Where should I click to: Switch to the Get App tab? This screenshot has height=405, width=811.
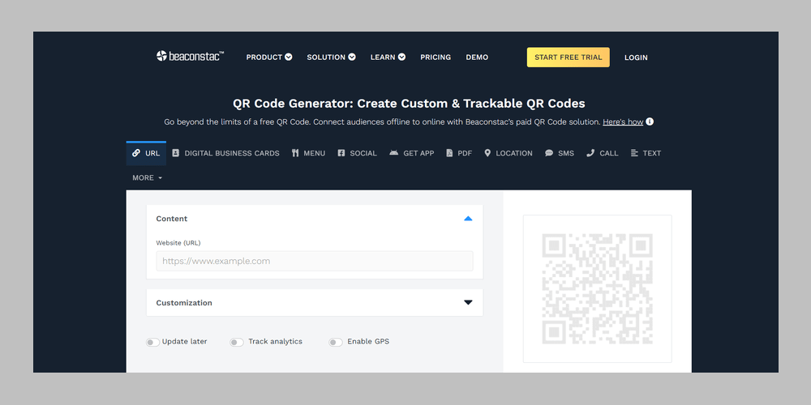412,153
